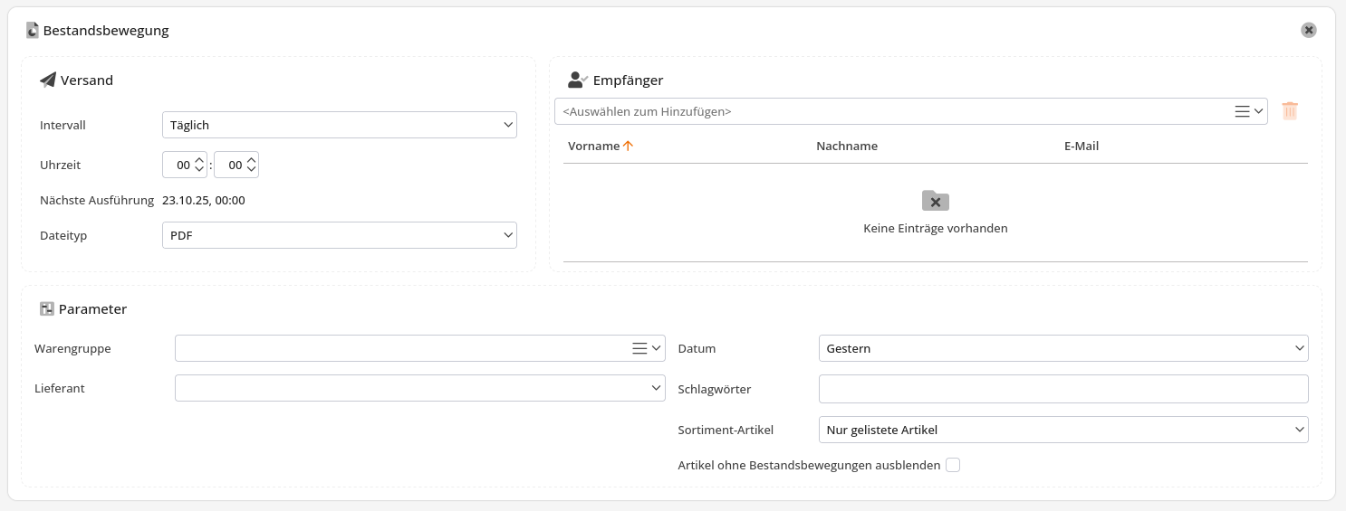This screenshot has width=1346, height=511.
Task: Click into the Schlagwörter text field
Action: [x=1062, y=389]
